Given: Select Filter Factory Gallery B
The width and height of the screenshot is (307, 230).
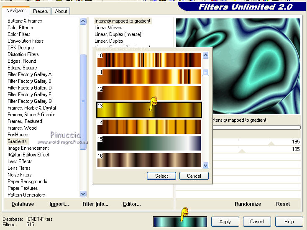Looking at the screenshot, I should point(29,81).
